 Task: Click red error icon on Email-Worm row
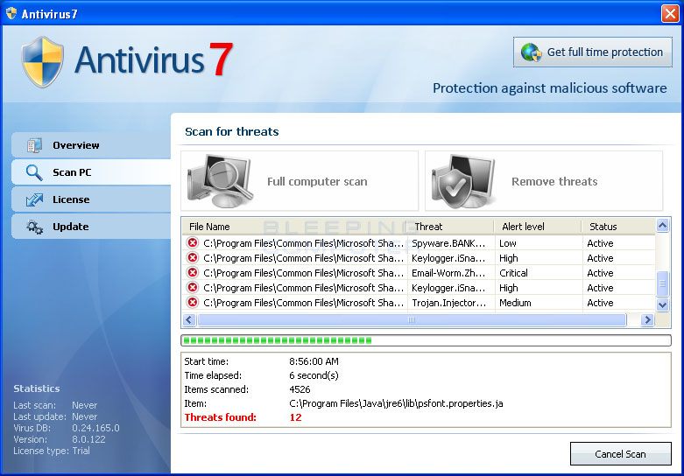[x=192, y=272]
